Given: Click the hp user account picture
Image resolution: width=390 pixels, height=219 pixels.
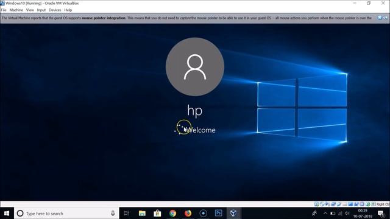Looking at the screenshot, I should point(195,66).
